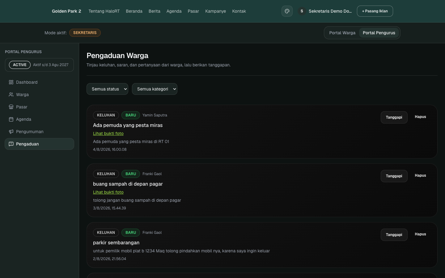Image resolution: width=445 pixels, height=278 pixels.
Task: Open Kampanye in top navigation
Action: pyautogui.click(x=216, y=11)
